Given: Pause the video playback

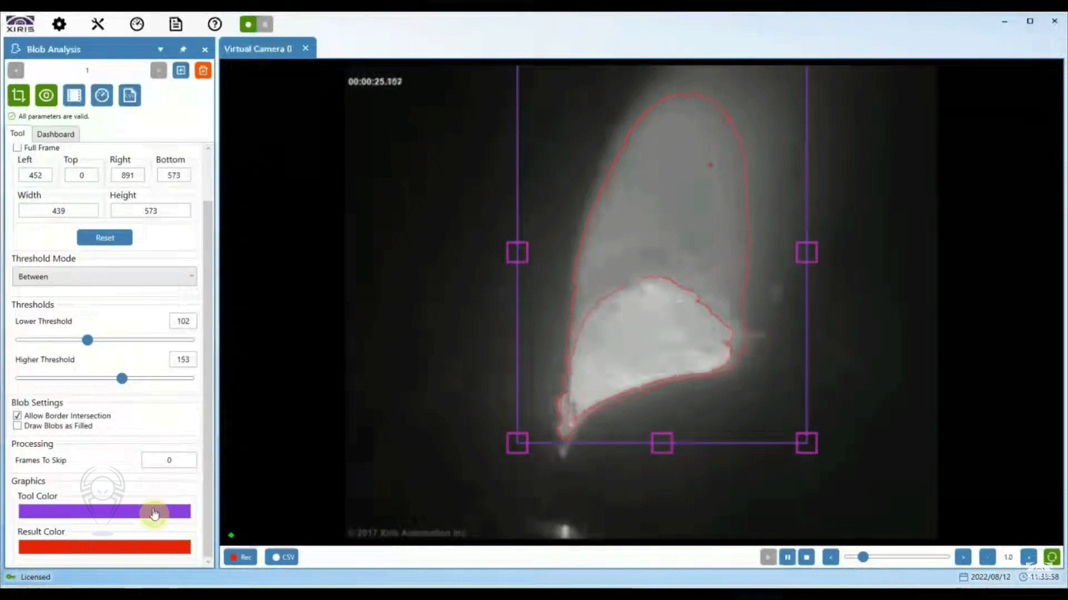Looking at the screenshot, I should tap(787, 557).
